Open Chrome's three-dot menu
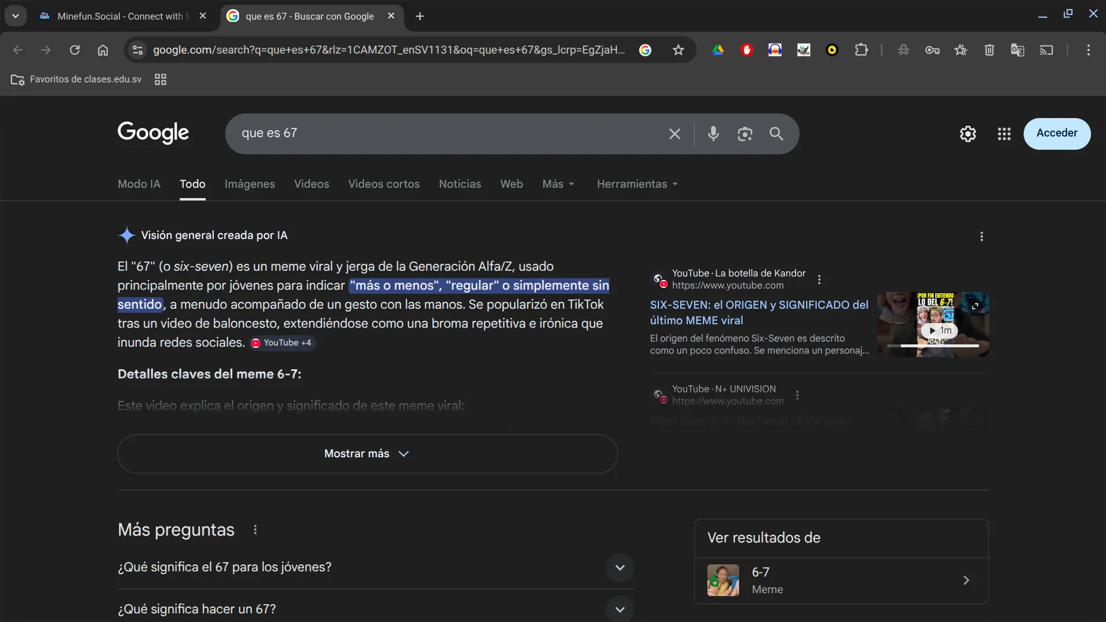Viewport: 1106px width, 622px height. coord(1088,50)
